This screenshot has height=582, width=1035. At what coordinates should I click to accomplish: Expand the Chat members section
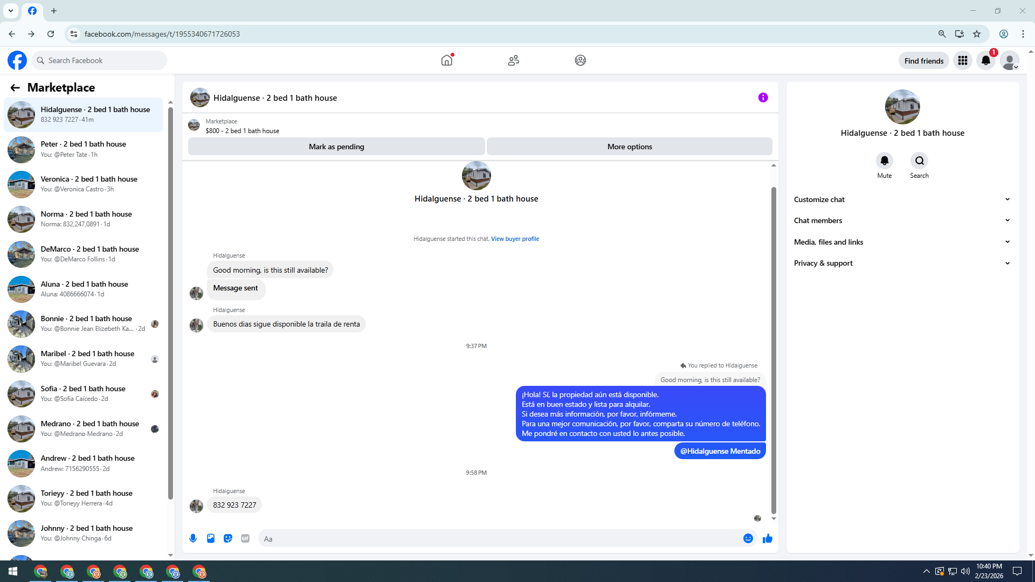[x=902, y=220]
